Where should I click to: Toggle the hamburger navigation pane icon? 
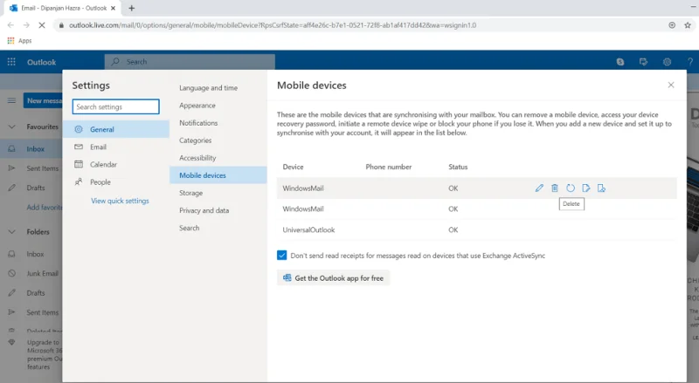coord(11,100)
